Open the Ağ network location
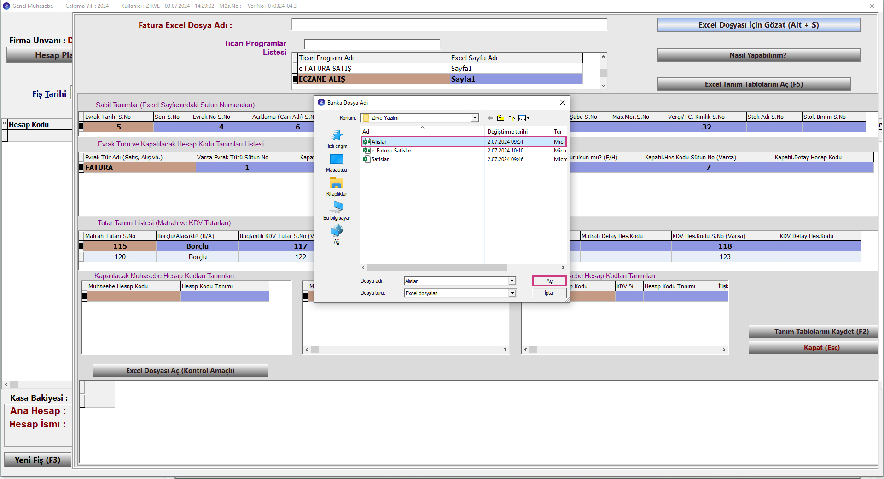The width and height of the screenshot is (884, 479). tap(337, 234)
